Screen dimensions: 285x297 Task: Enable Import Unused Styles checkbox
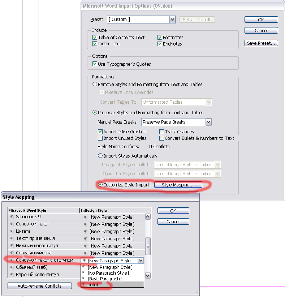click(x=100, y=138)
